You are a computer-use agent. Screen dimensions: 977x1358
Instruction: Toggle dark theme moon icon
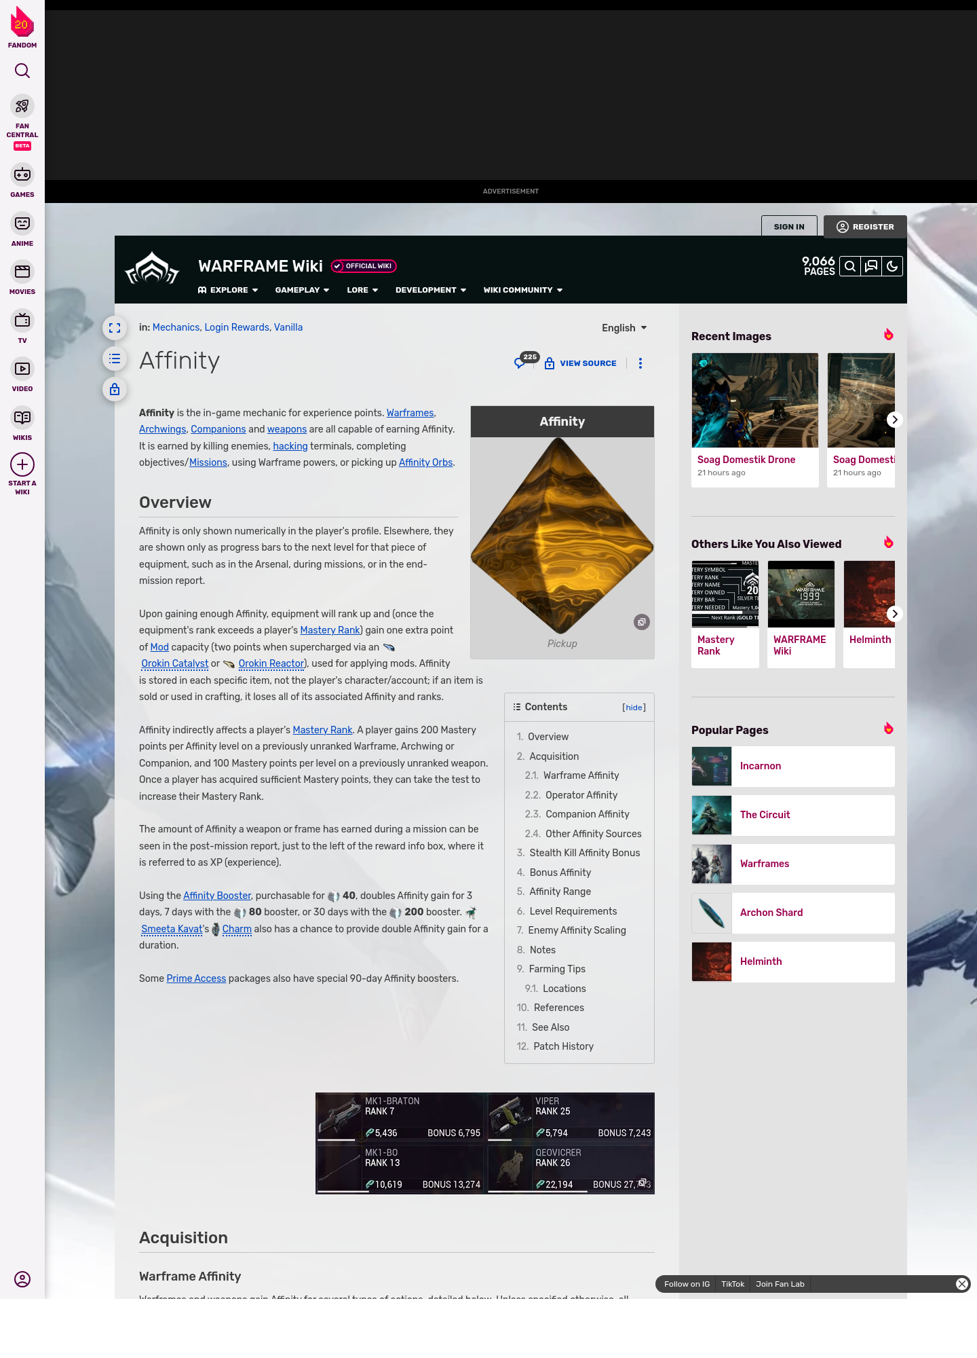(x=892, y=266)
